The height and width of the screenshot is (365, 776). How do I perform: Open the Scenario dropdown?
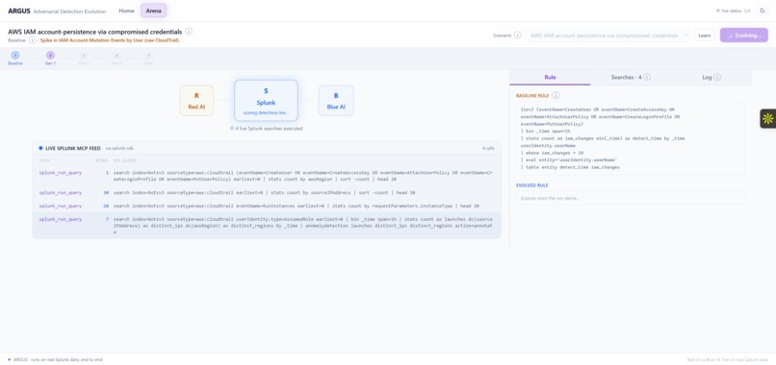608,36
